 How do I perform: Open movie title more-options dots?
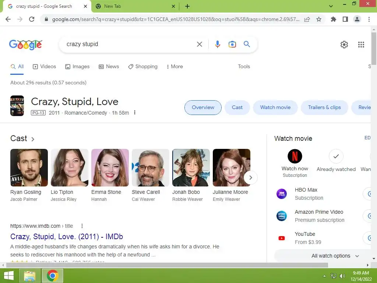135,112
